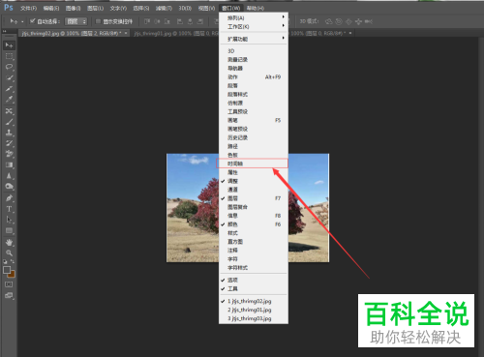This screenshot has height=357, width=484.
Task: Open the 滤镜(T) menu
Action: 164,8
